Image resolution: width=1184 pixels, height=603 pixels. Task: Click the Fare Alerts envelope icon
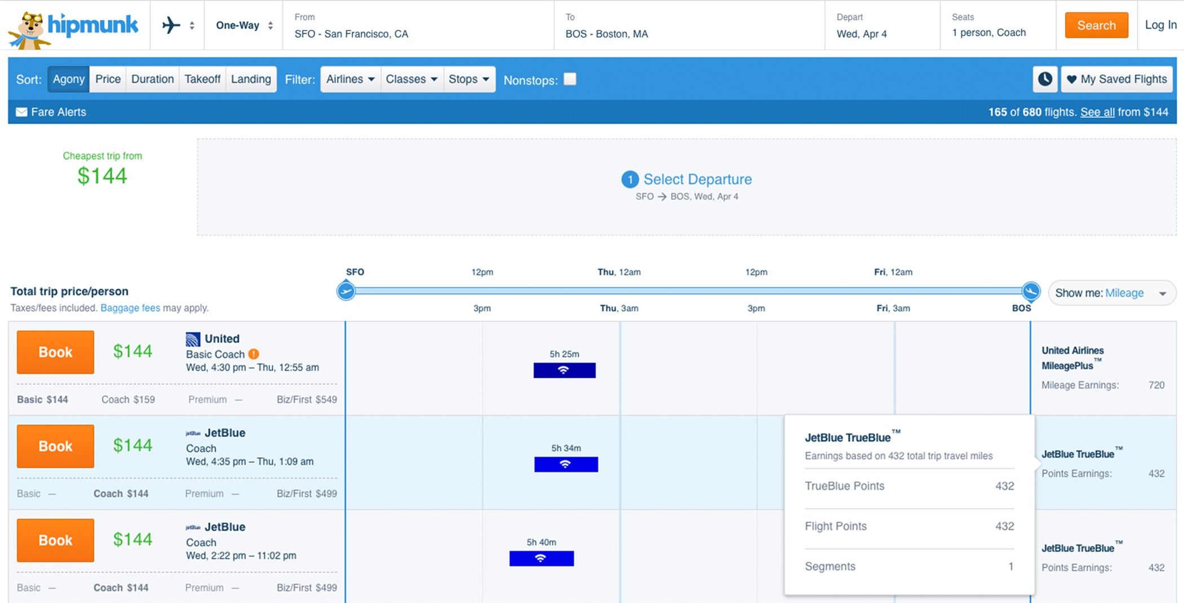pos(21,112)
